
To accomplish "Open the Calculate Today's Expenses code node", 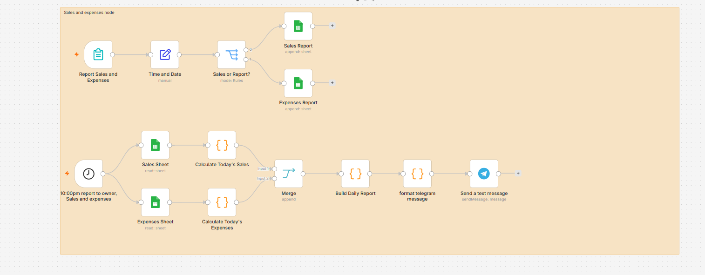I will pos(222,202).
